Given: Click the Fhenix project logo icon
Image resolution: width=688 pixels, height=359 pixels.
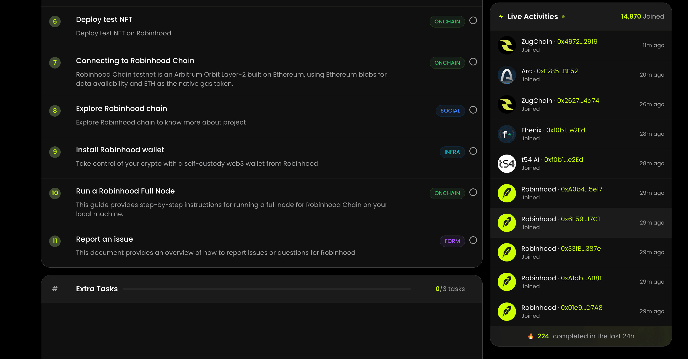Looking at the screenshot, I should (506, 134).
